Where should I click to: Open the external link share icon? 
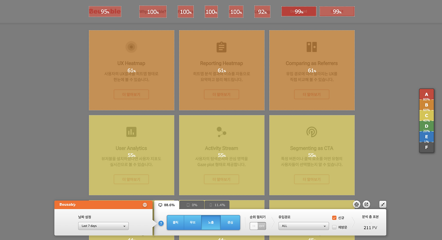pyautogui.click(x=366, y=204)
